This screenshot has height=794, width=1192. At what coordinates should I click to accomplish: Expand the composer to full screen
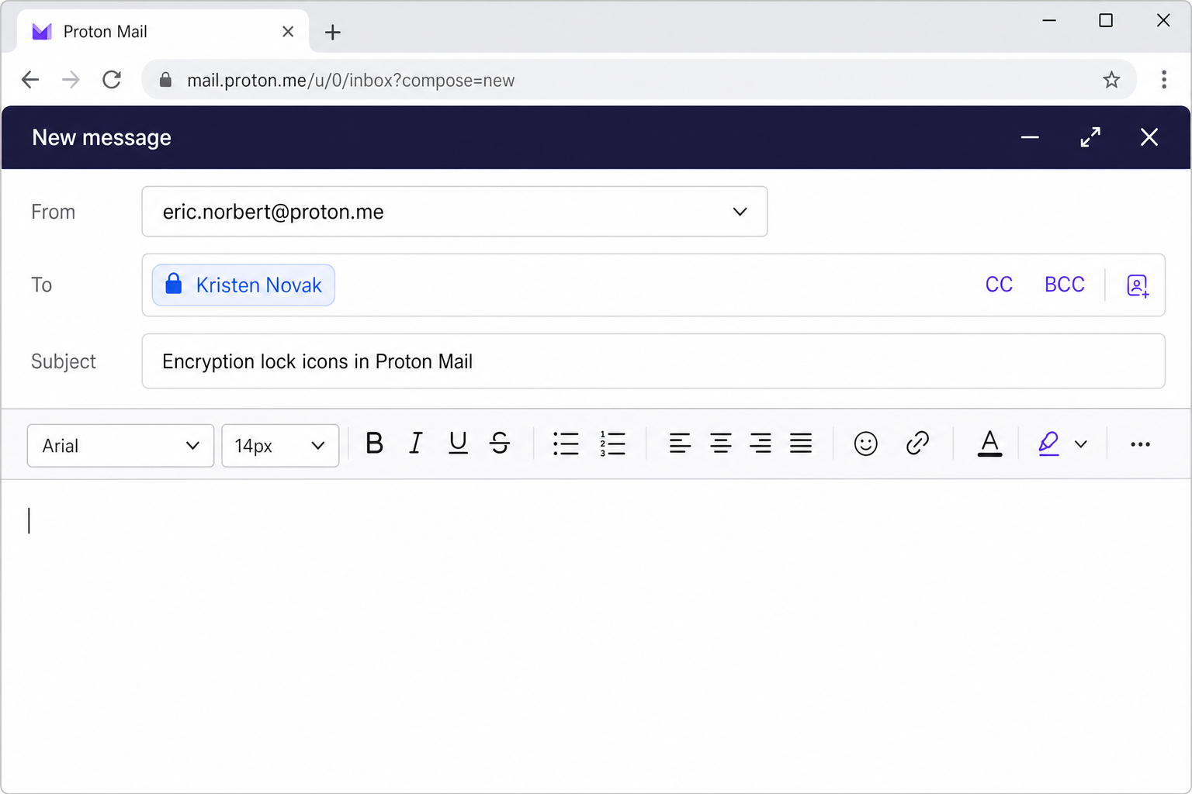[x=1090, y=137]
